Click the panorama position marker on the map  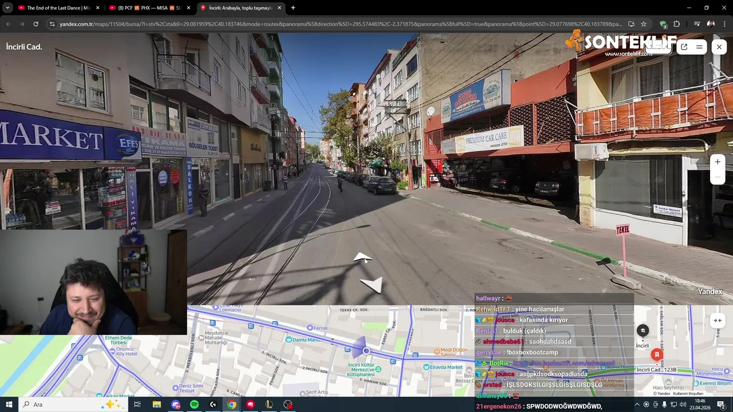pos(366,351)
